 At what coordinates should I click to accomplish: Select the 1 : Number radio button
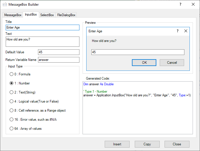[x=20, y=83]
